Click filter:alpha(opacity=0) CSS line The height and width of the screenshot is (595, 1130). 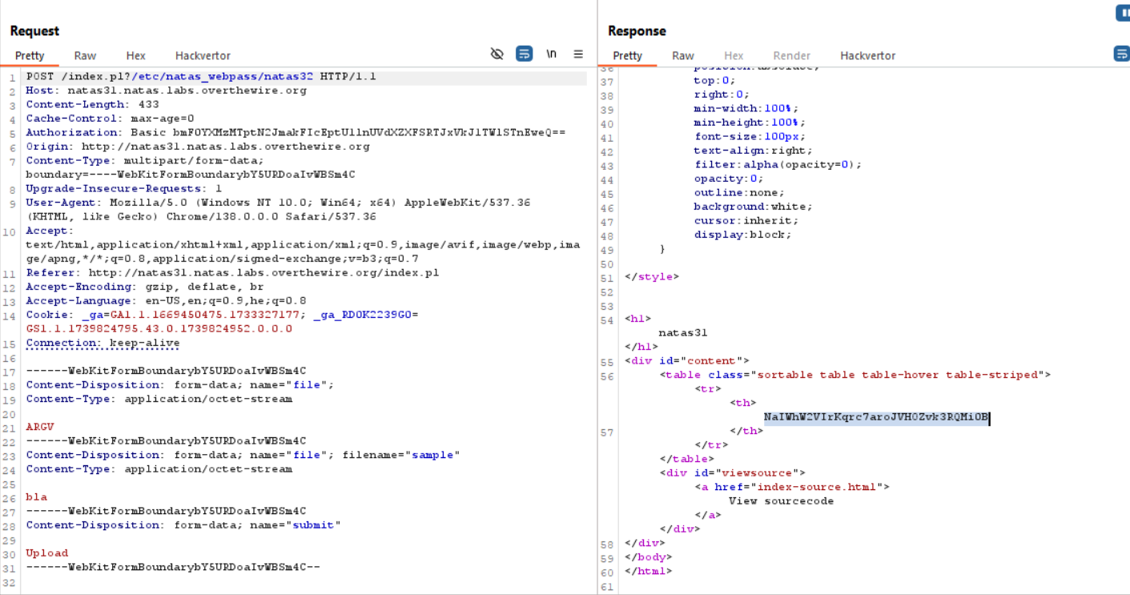[x=778, y=165]
